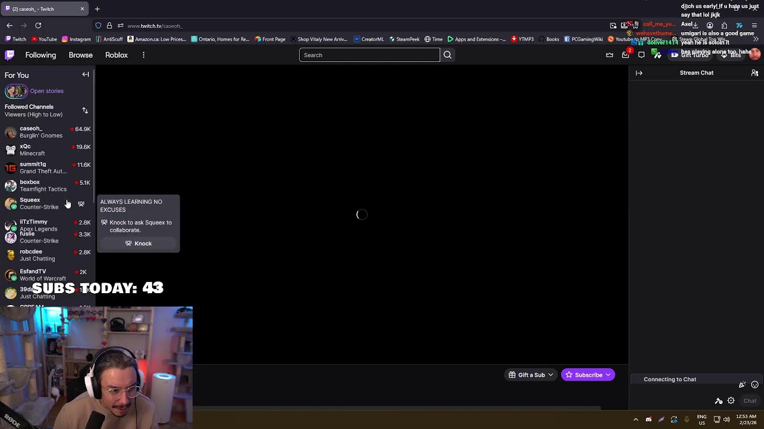Click the Open stories link
This screenshot has width=764, height=429.
(47, 91)
